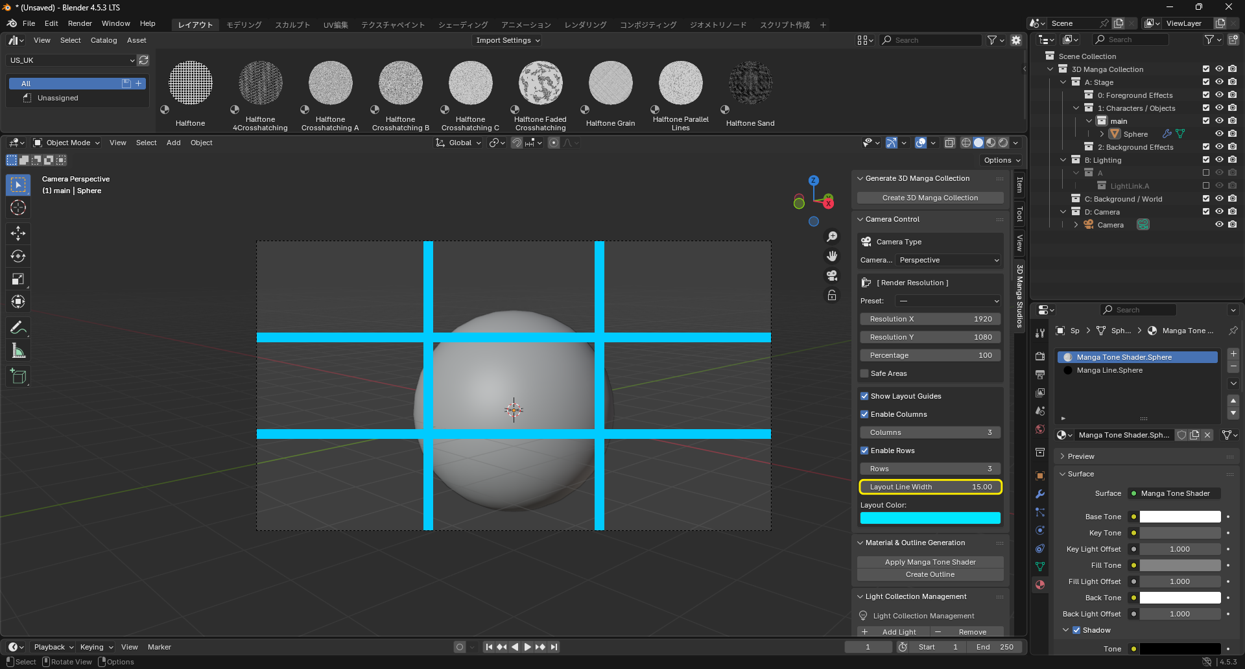Toggle camera view icon in viewport
Screen dimensions: 1245x669
(x=832, y=276)
